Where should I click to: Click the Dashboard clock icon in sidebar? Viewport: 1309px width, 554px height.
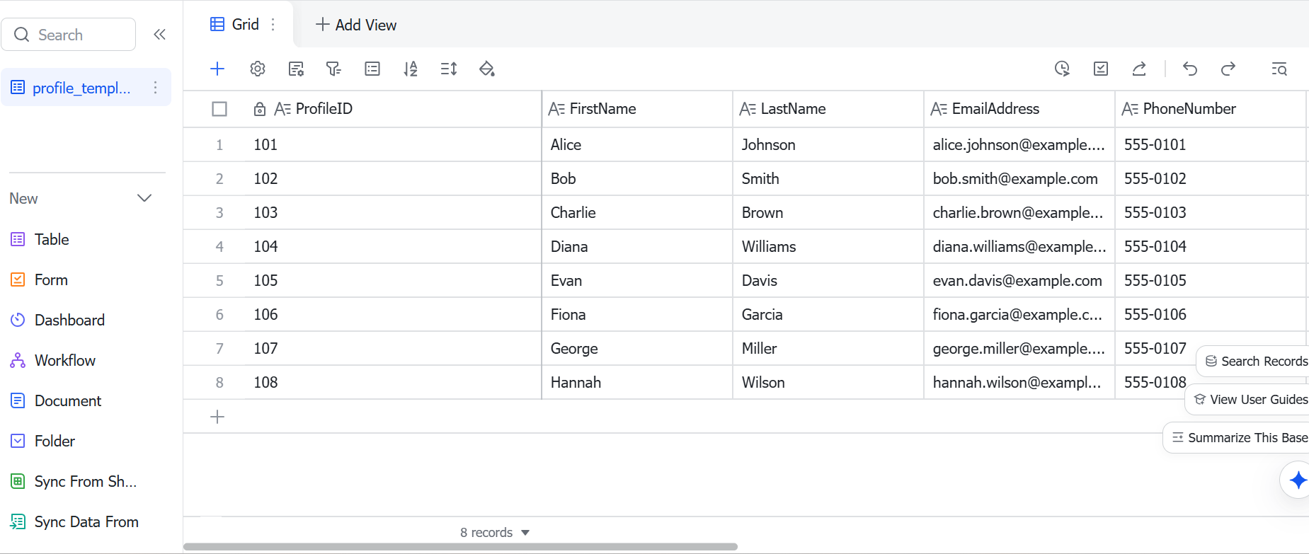point(18,320)
